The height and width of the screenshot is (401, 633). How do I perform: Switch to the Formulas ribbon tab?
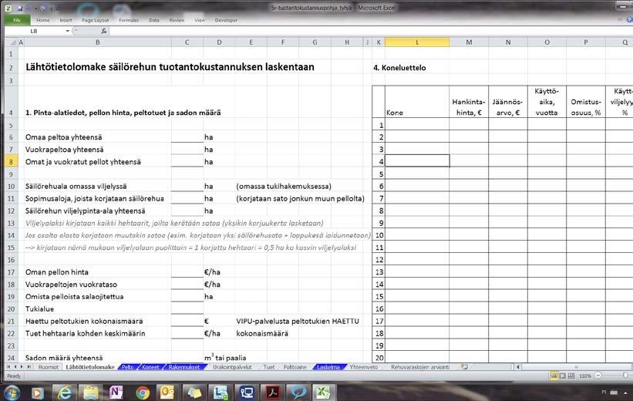coord(129,20)
